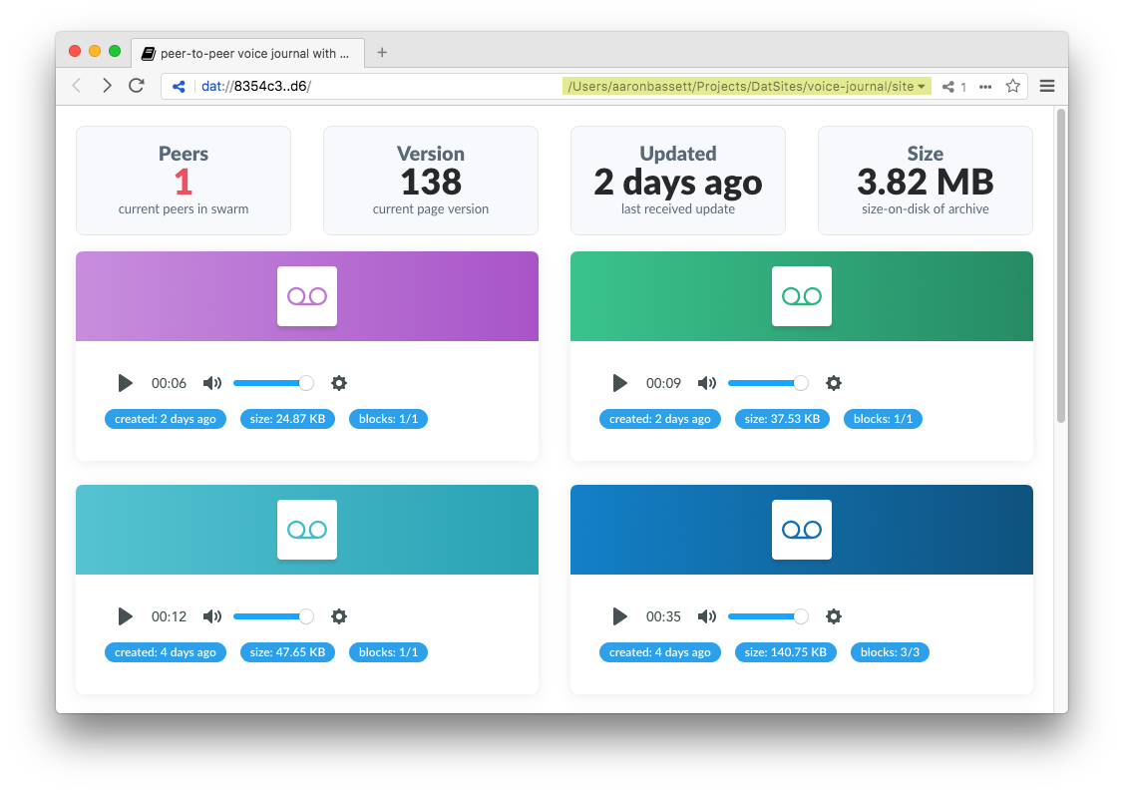
Task: Select the peer-to-peer voice journal tab
Action: point(247,53)
